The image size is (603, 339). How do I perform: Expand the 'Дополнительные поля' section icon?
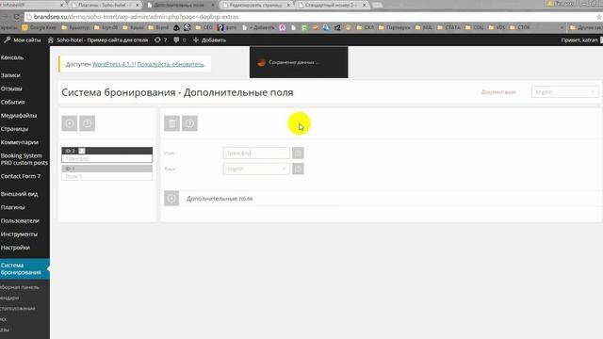(171, 199)
